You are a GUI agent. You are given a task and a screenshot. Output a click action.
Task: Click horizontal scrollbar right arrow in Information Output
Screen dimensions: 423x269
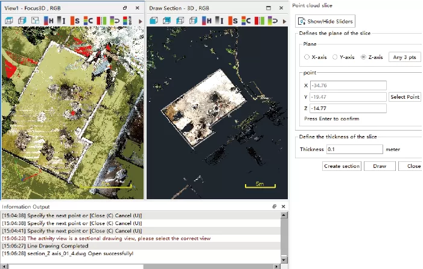coord(277,267)
